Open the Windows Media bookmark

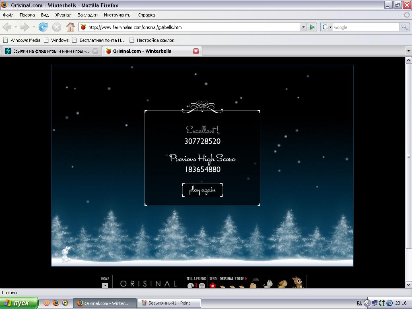click(22, 40)
